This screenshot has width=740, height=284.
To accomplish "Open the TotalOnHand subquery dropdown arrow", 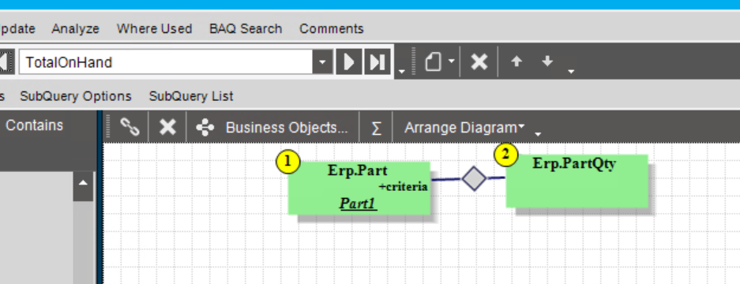I will [323, 62].
